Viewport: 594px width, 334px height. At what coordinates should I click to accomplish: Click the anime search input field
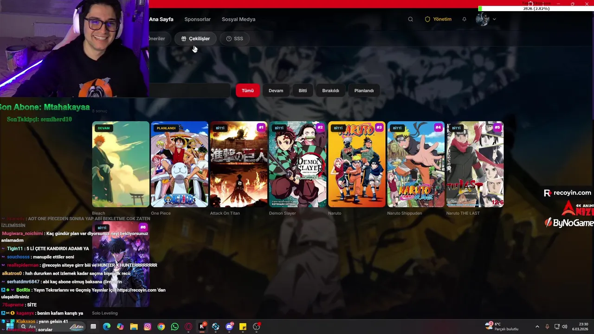(189, 90)
